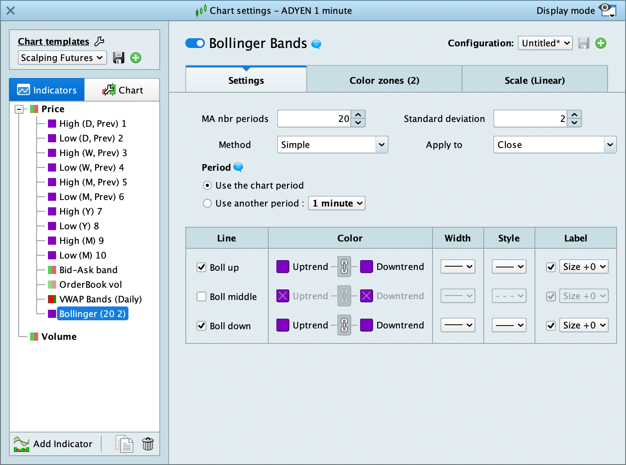Open the Method dropdown showing Simple

coord(332,145)
